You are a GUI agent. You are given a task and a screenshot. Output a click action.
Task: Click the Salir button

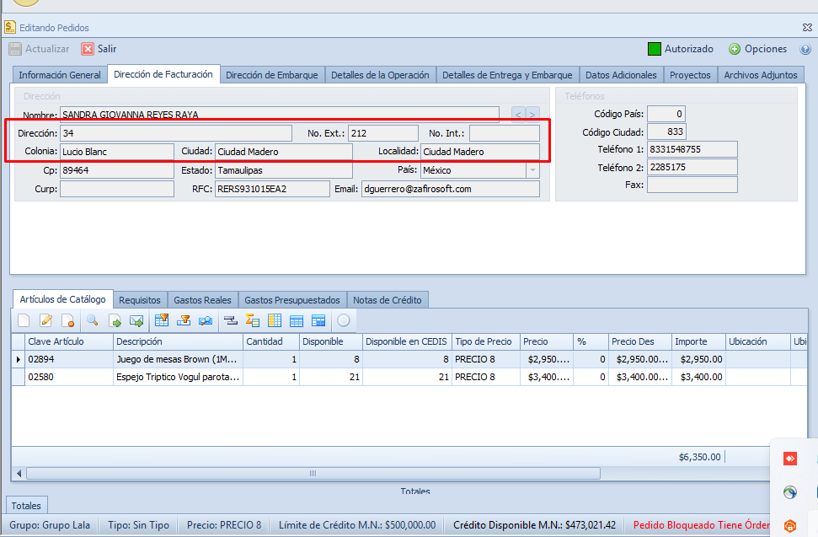(99, 49)
